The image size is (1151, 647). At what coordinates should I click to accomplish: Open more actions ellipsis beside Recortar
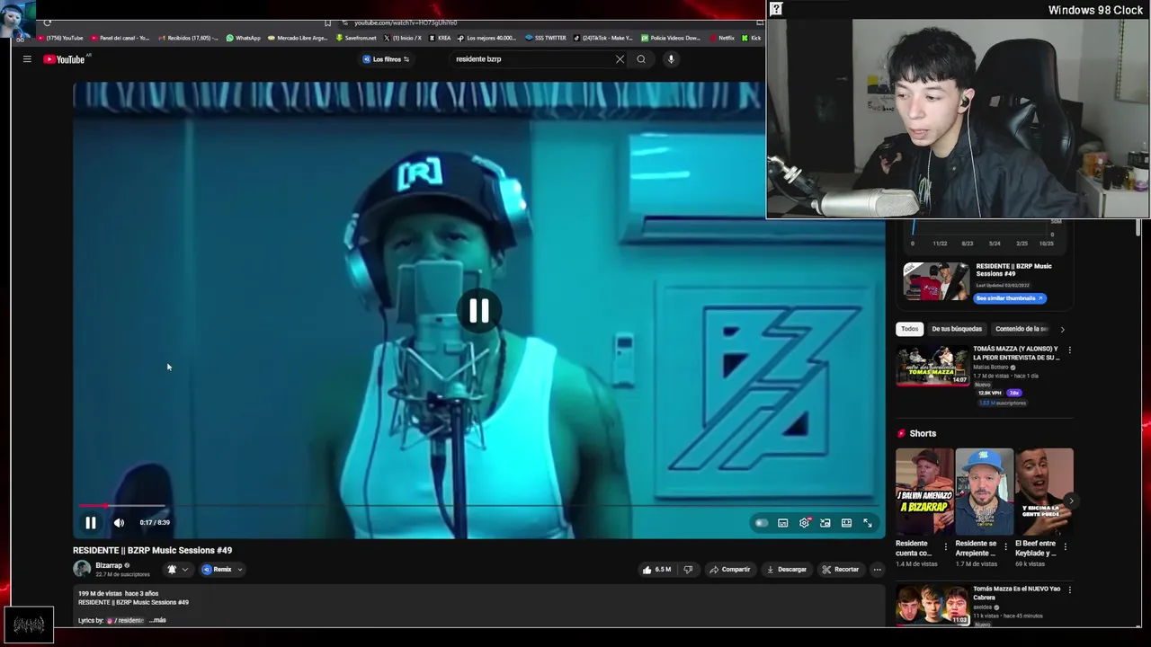tap(877, 570)
